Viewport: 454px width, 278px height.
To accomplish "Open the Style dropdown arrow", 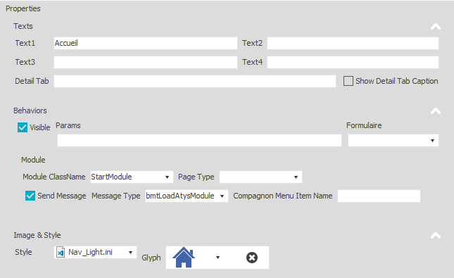I will [x=131, y=252].
